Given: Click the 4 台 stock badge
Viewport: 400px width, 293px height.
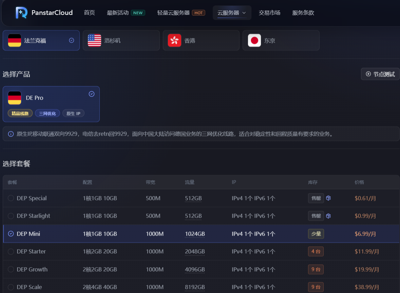Looking at the screenshot, I should [316, 251].
